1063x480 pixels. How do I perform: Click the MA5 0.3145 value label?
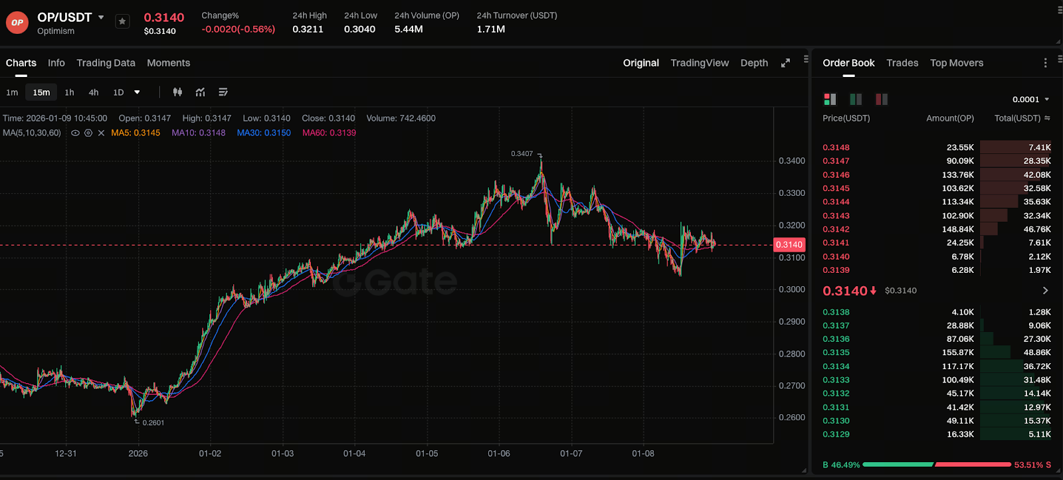(x=136, y=133)
